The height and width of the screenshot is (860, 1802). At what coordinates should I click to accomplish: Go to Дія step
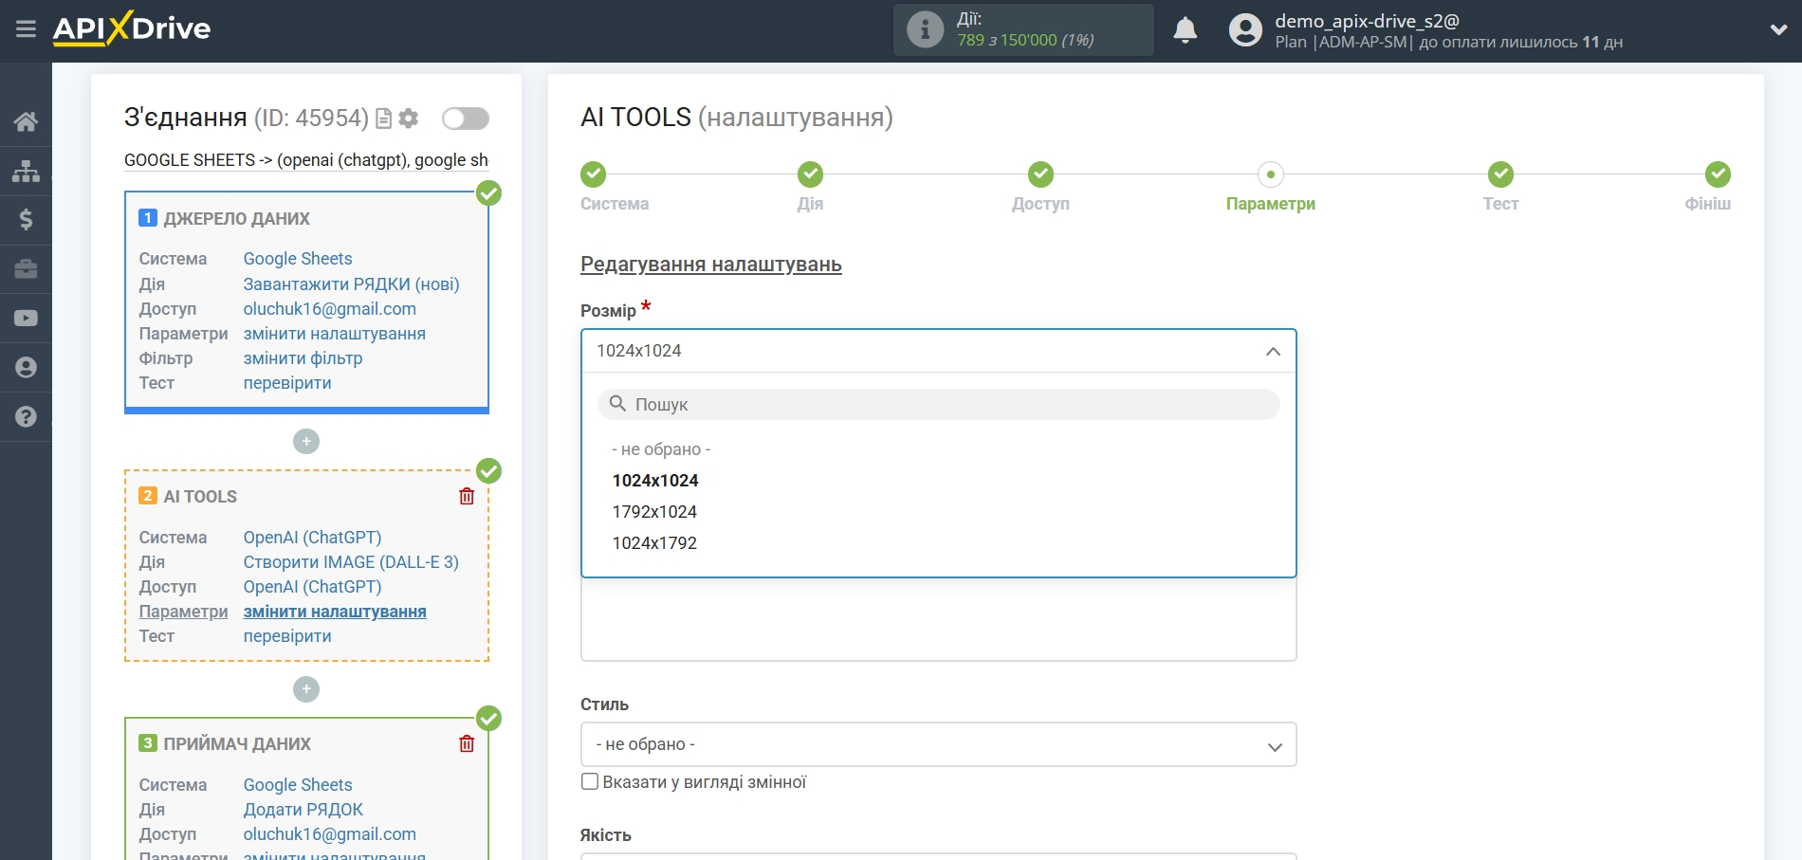coord(810,174)
